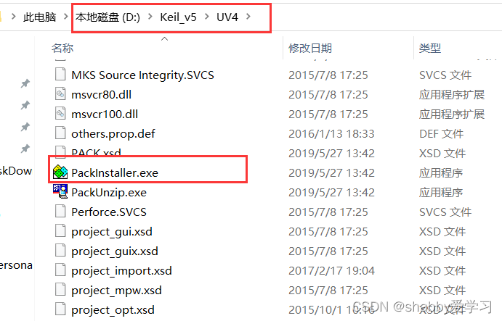502x321 pixels.
Task: Sort files by the 修改日期 column header
Action: tap(309, 48)
